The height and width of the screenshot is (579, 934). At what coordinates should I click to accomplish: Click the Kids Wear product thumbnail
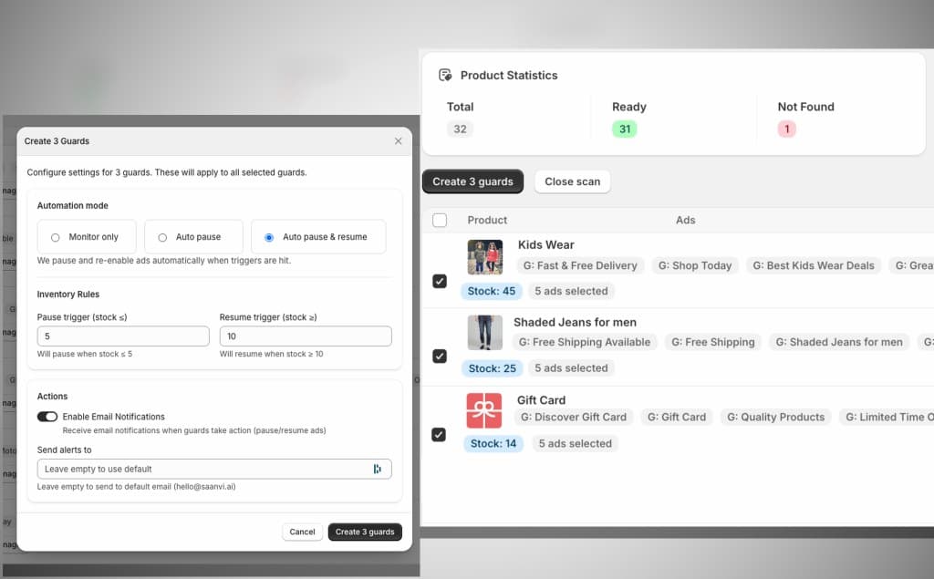click(484, 256)
